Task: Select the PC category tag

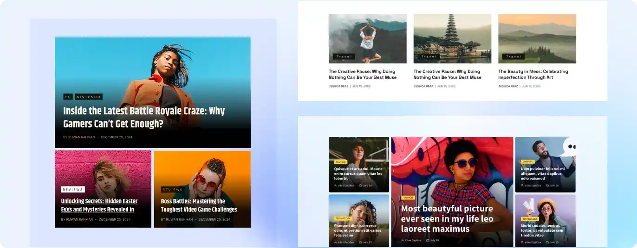Action: point(68,97)
